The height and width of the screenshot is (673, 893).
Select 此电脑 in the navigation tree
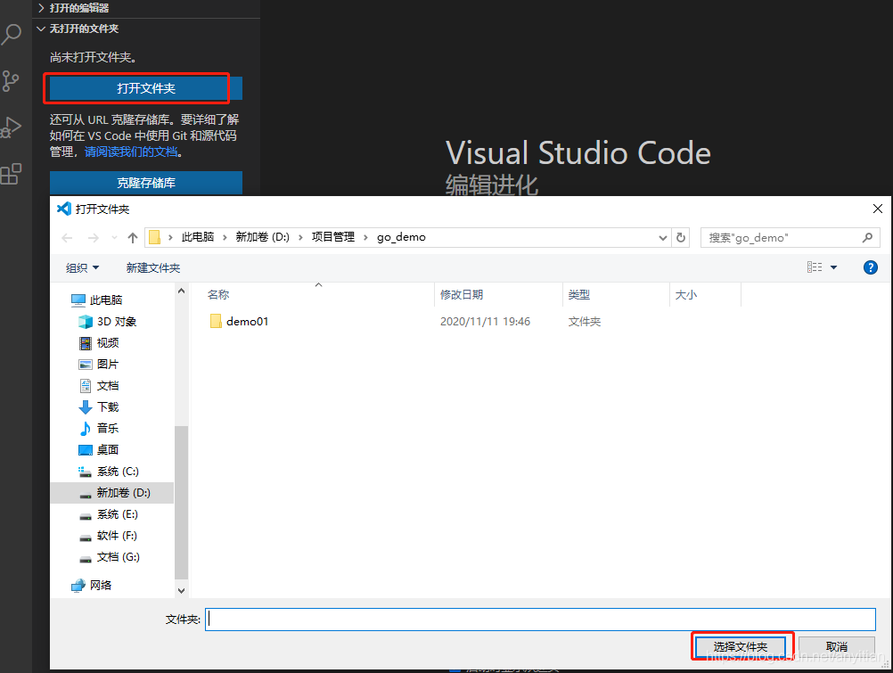point(106,300)
